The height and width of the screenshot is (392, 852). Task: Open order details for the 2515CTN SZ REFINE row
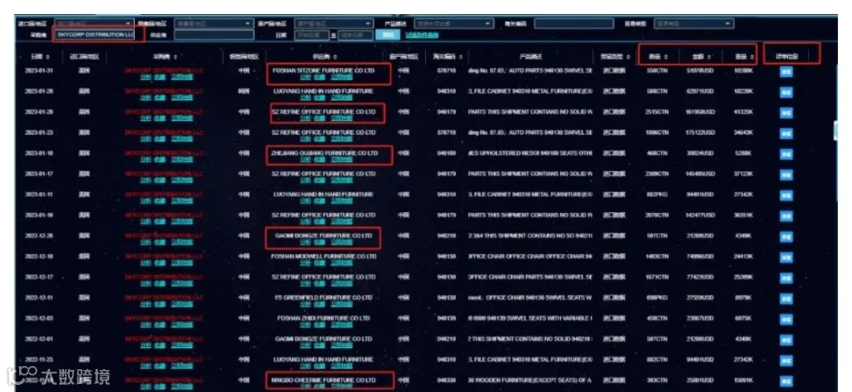click(786, 114)
